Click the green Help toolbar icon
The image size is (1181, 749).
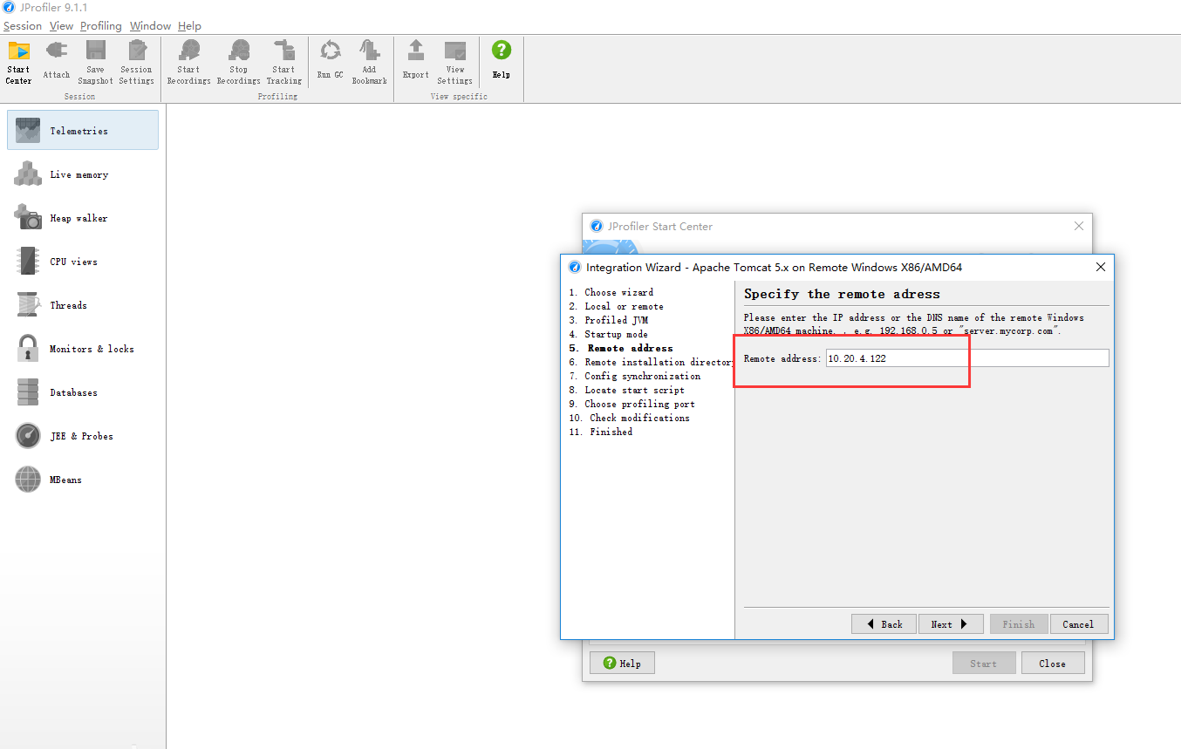tap(502, 62)
